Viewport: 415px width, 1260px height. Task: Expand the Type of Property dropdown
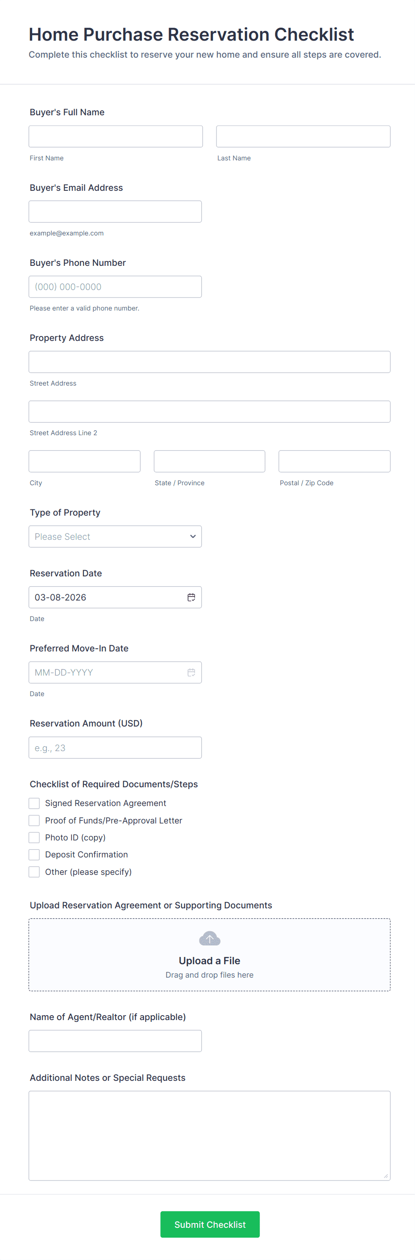coord(115,537)
